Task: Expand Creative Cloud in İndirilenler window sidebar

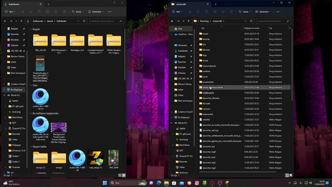Action: pyautogui.click(x=5, y=84)
